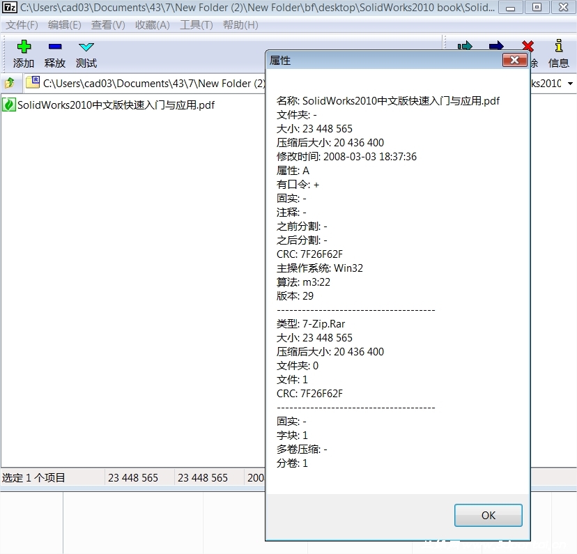Screen dimensions: 577x554
Task: Open the 查看(V) menu
Action: point(108,25)
